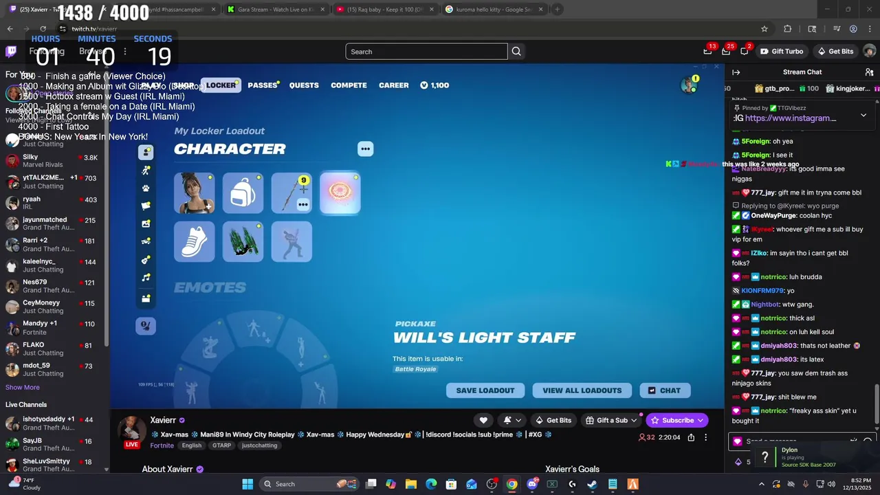Open the Get Bits header button

pyautogui.click(x=835, y=52)
